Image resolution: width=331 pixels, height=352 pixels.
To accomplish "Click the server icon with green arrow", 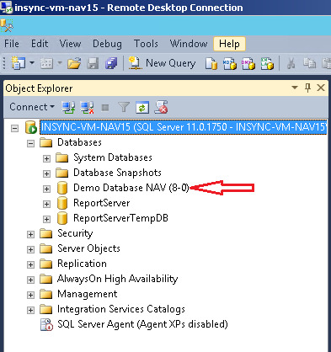I will [31, 127].
